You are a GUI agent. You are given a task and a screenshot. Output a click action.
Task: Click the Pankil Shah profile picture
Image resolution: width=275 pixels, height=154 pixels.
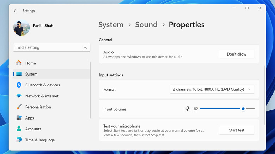pyautogui.click(x=22, y=28)
